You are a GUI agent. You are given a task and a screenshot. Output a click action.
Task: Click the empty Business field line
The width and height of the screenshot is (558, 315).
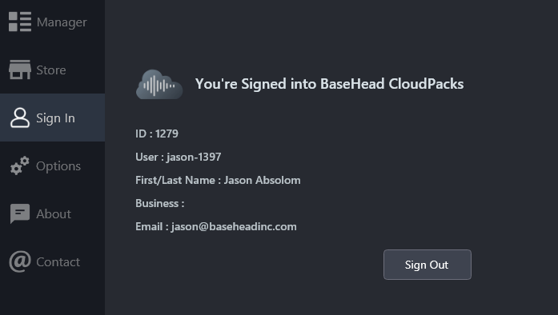tap(160, 203)
